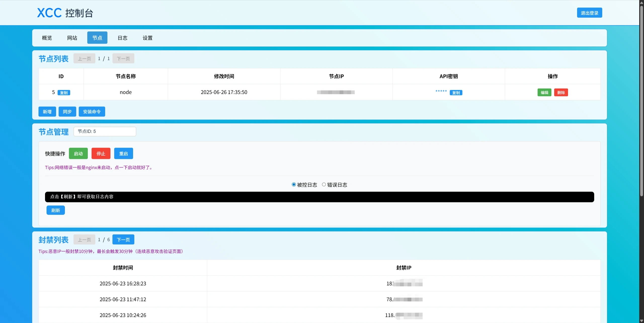This screenshot has height=323, width=644.
Task: Select the 被控日志 radio option
Action: [294, 185]
